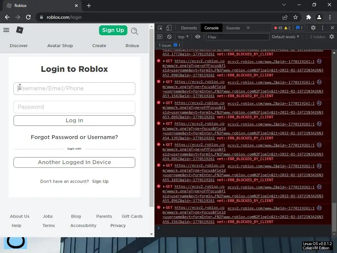The image size is (337, 253).
Task: Open the Discover nav item
Action: pyautogui.click(x=19, y=45)
